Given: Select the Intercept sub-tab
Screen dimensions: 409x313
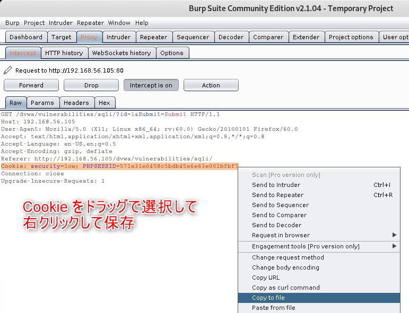Looking at the screenshot, I should [x=23, y=53].
